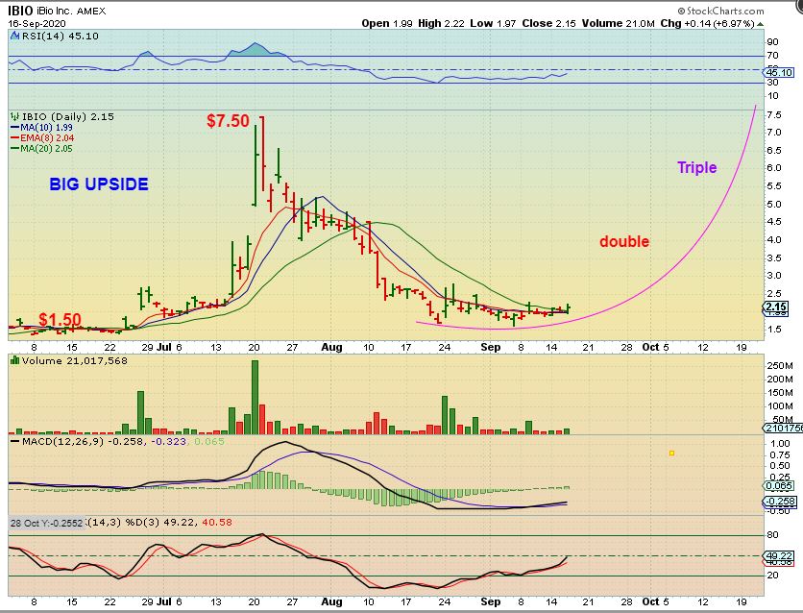
Task: Click the Low 1.97 value
Action: point(493,24)
